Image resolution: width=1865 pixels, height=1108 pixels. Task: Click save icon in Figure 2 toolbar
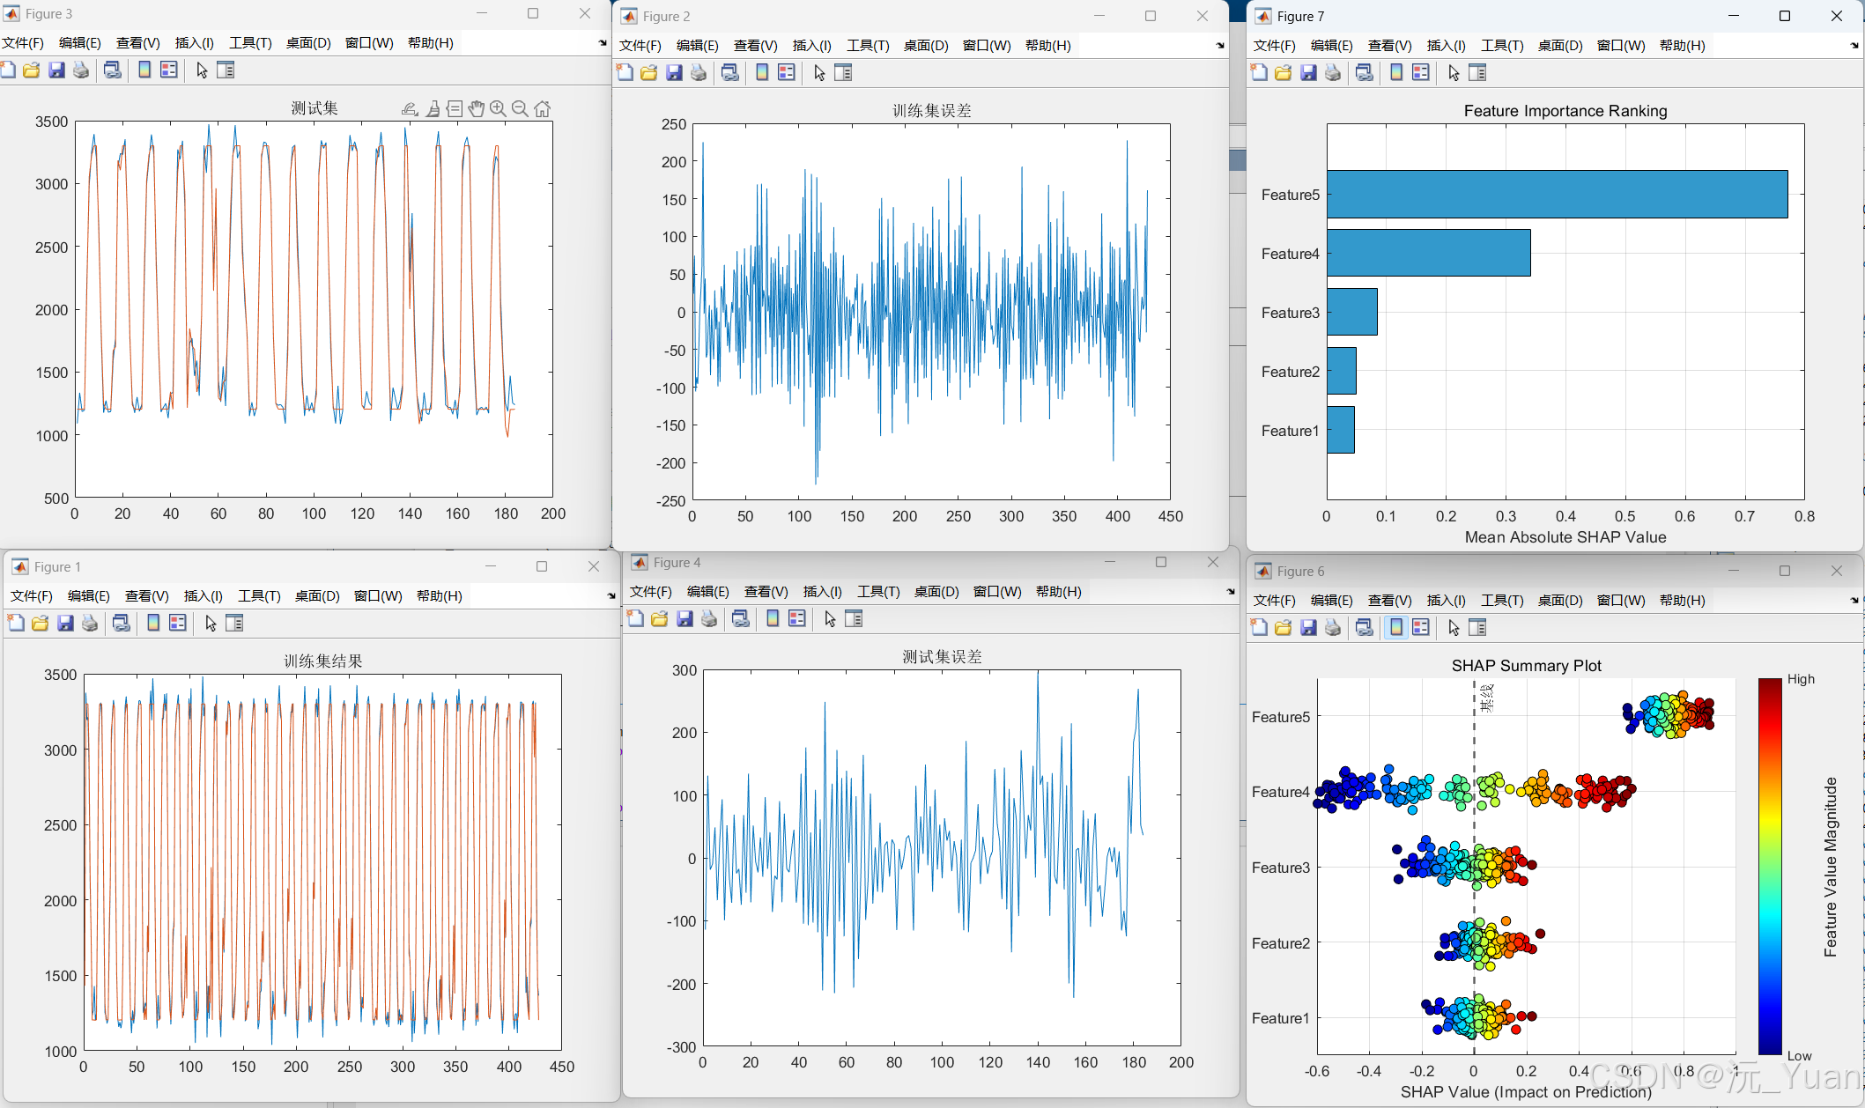point(674,73)
